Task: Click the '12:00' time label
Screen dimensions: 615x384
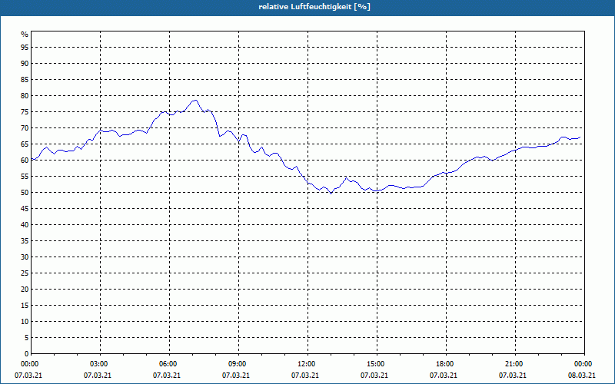Action: pos(306,364)
